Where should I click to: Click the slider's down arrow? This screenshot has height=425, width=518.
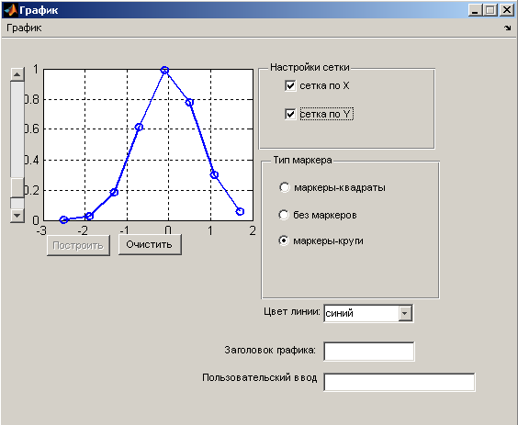click(x=17, y=216)
